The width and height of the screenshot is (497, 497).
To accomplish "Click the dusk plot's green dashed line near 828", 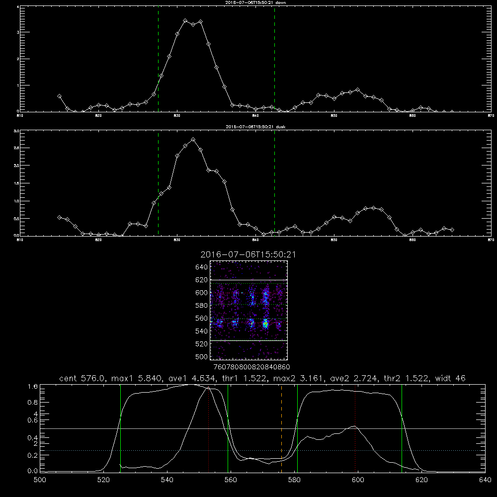I will coord(158,183).
